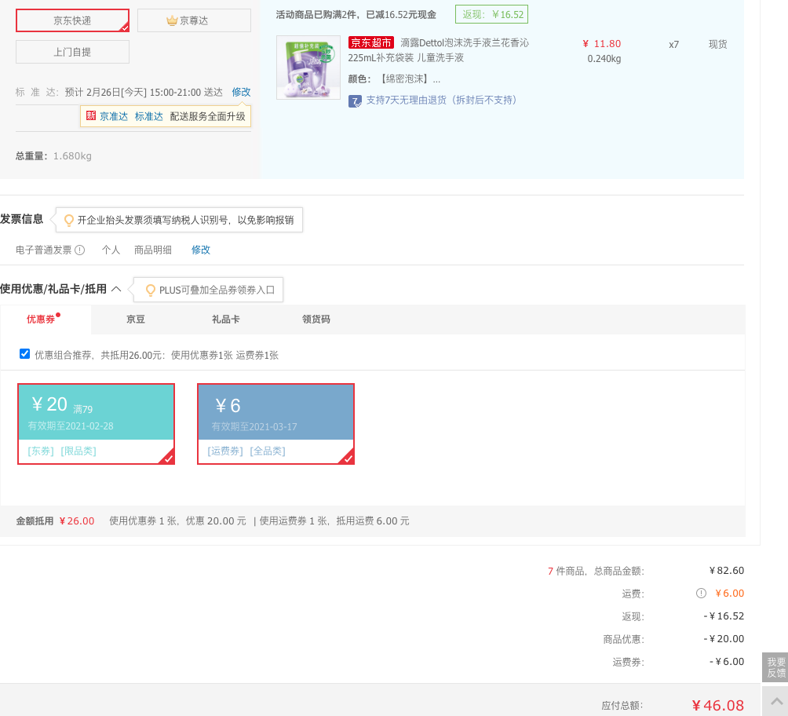
Task: Click 我要反馈 feedback button
Action: tap(775, 668)
